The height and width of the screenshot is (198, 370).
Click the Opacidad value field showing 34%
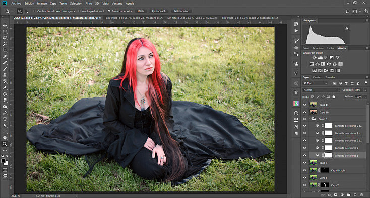[x=358, y=90]
